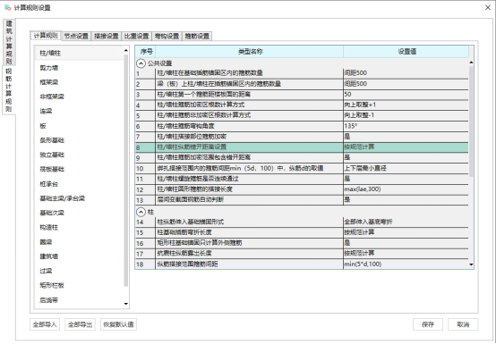Select row 17 抗震柱纵筋露出长度
Image resolution: width=496 pixels, height=344 pixels.
pos(302,254)
